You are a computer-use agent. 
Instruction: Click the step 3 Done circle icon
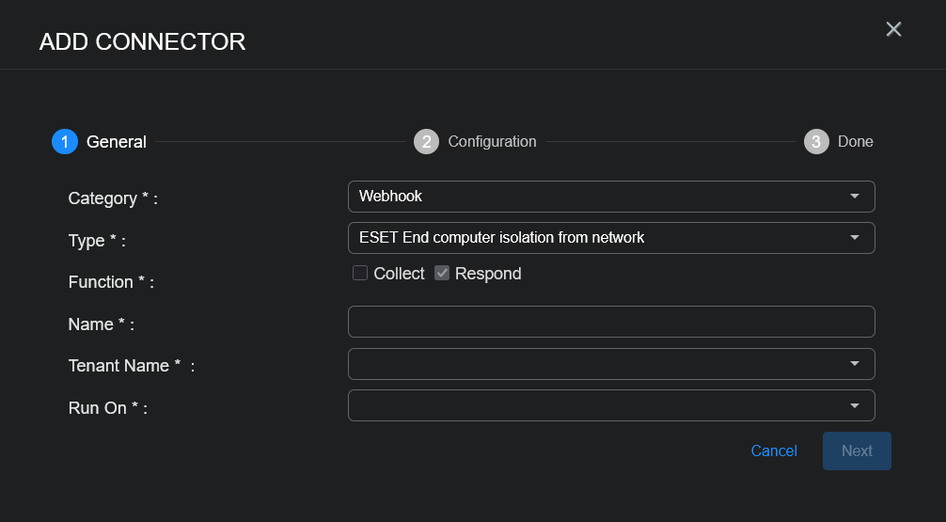click(x=816, y=142)
